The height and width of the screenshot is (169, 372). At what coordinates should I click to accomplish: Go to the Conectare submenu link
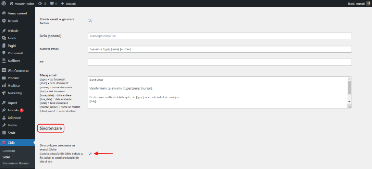pos(9,151)
